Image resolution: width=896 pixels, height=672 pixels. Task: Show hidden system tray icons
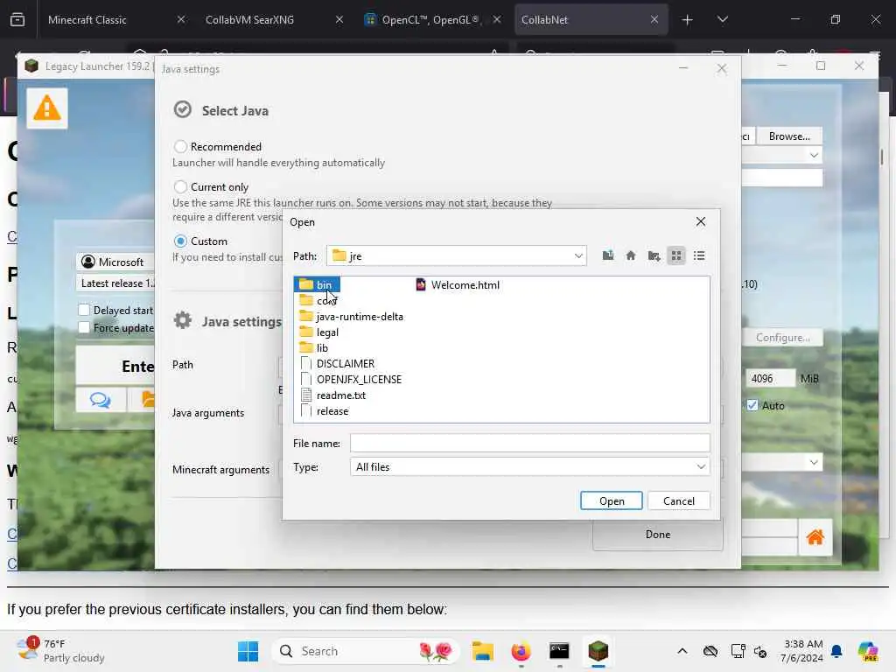tap(682, 651)
